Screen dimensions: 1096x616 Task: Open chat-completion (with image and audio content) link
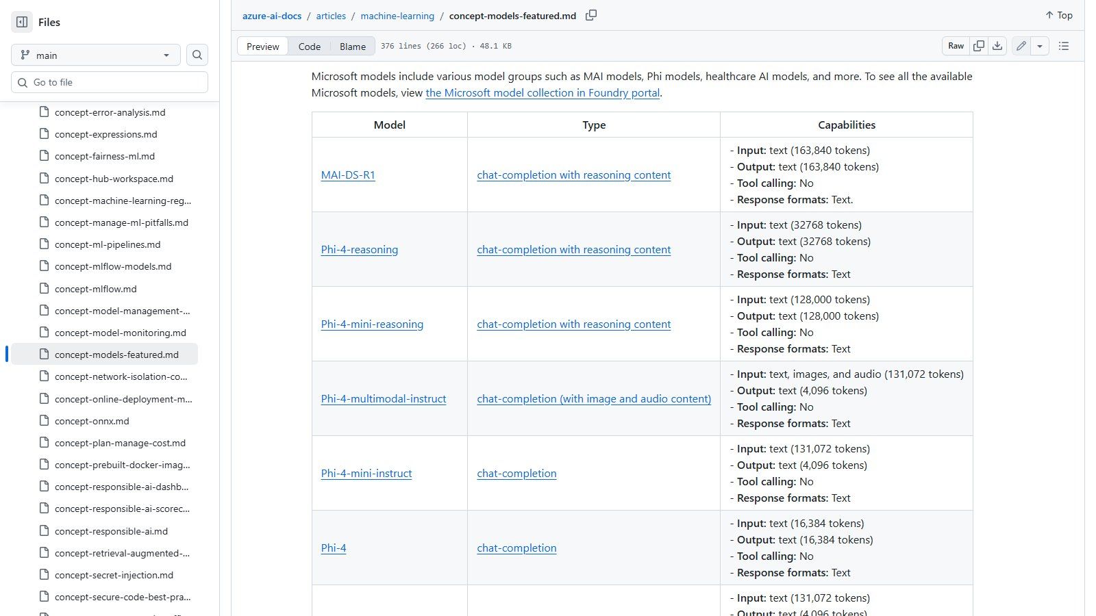(x=594, y=399)
